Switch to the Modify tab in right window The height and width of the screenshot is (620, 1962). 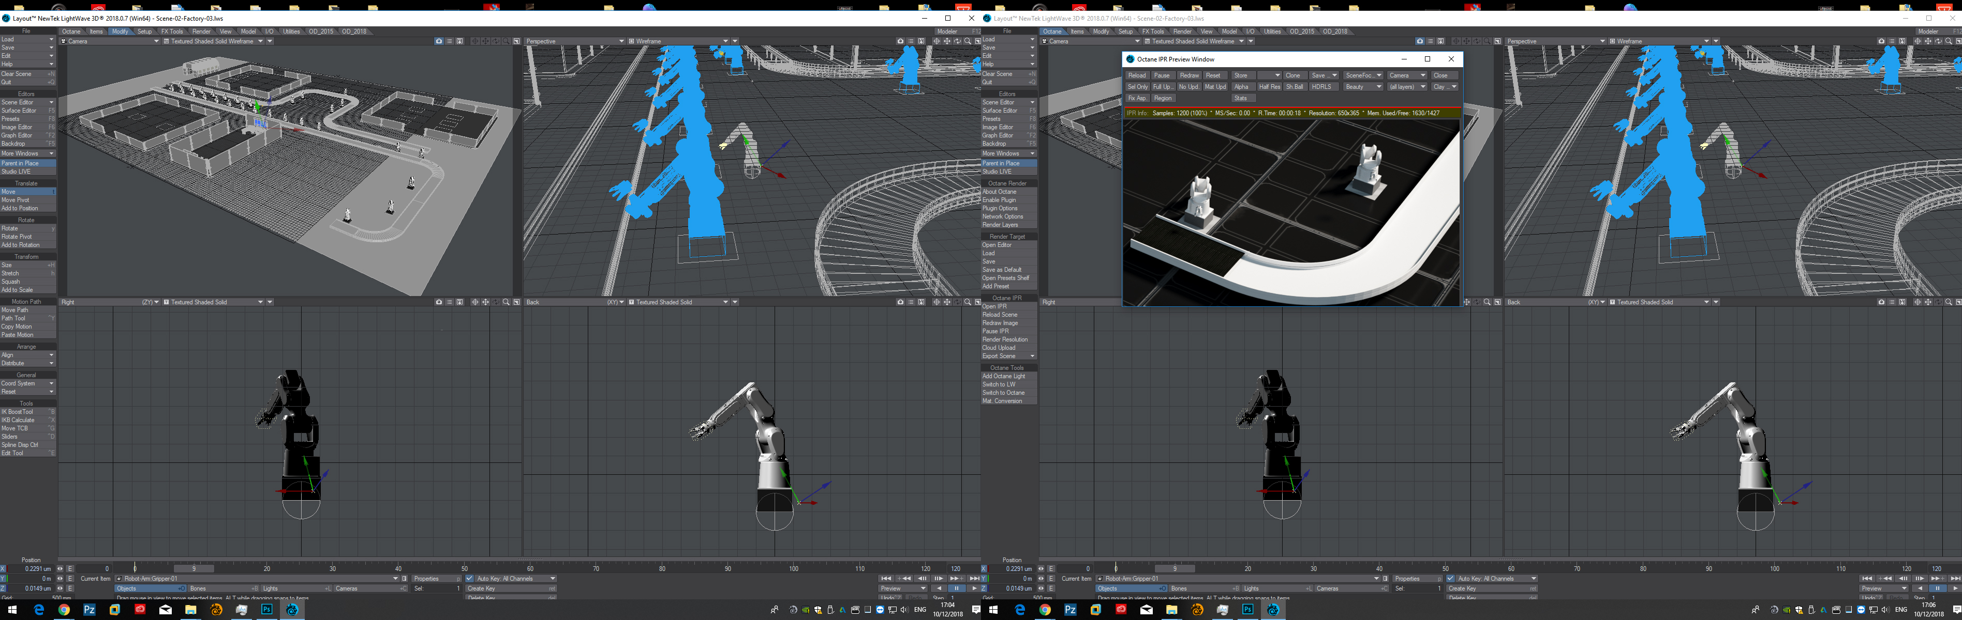[1101, 31]
